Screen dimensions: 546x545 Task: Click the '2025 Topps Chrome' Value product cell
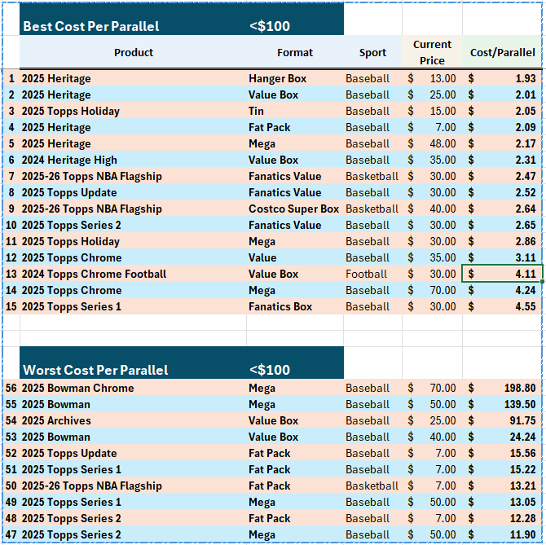click(133, 258)
